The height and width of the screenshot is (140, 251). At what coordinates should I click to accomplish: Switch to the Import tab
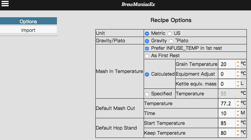click(28, 30)
